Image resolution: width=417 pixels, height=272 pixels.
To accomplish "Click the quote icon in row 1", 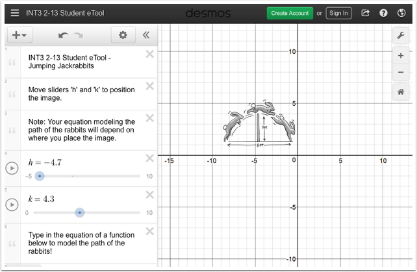I will (12, 62).
